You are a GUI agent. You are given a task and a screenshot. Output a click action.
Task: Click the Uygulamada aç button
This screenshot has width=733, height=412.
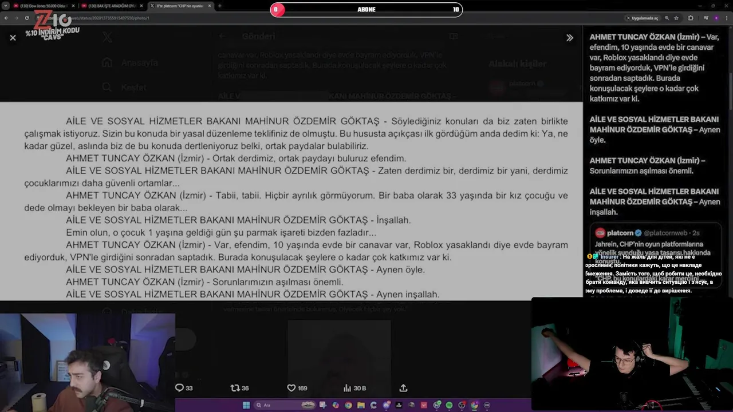[642, 18]
